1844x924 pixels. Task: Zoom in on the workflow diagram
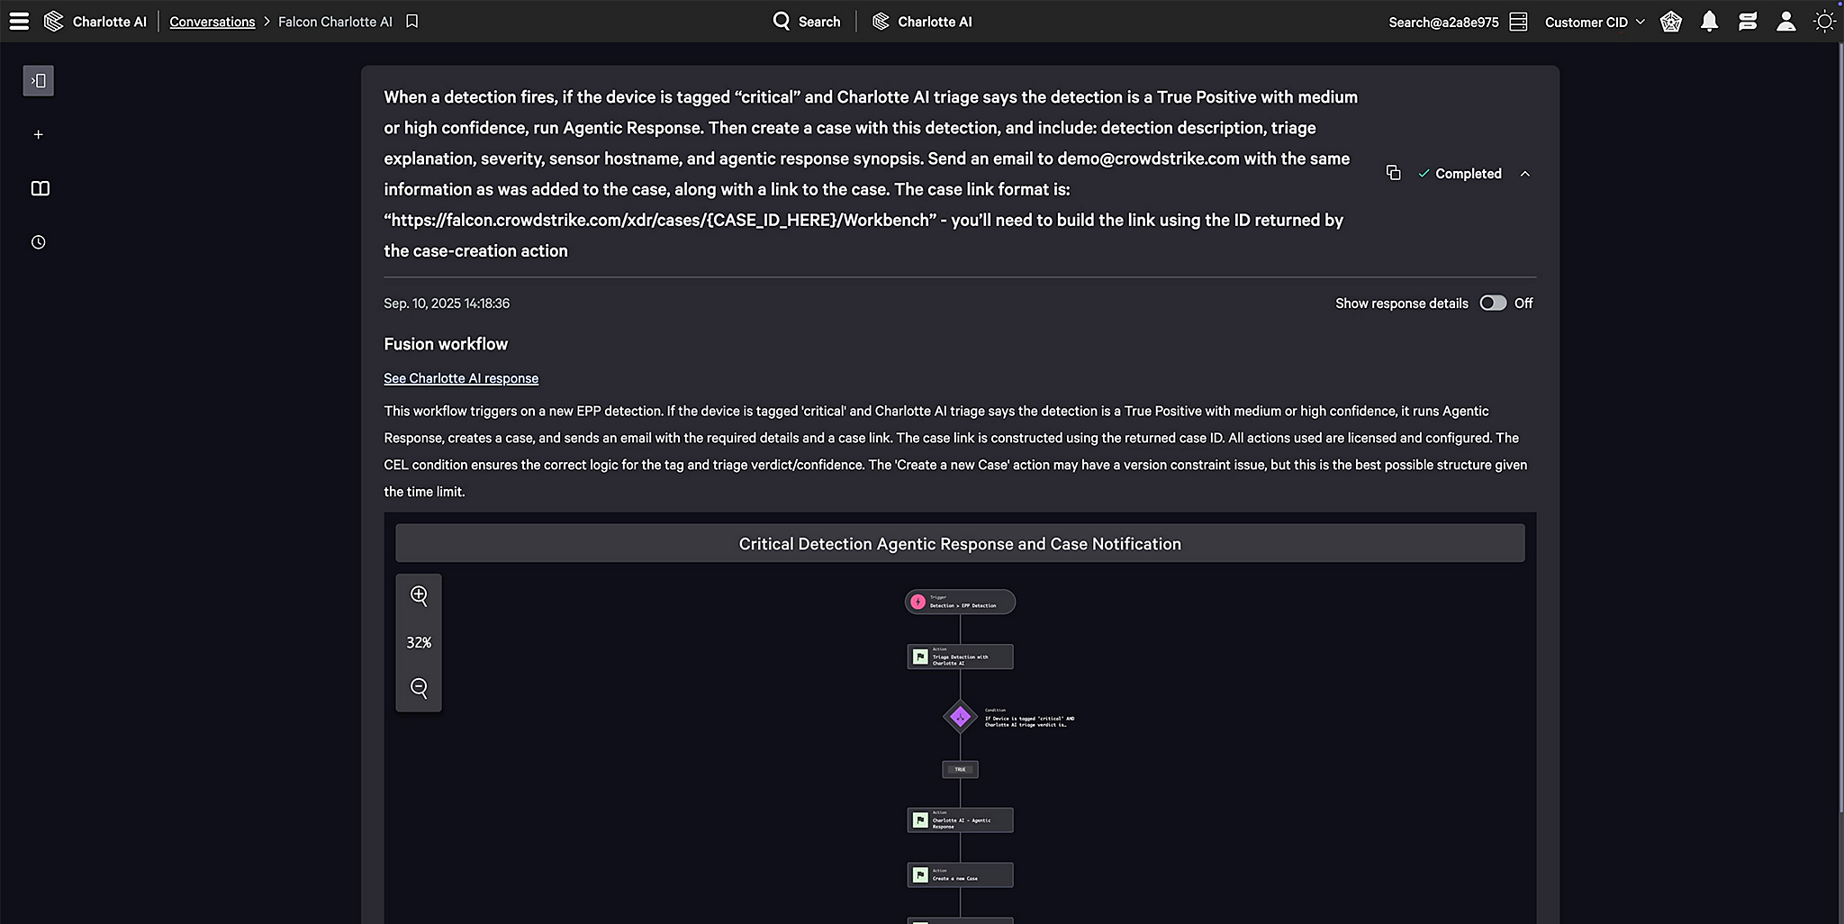click(419, 595)
